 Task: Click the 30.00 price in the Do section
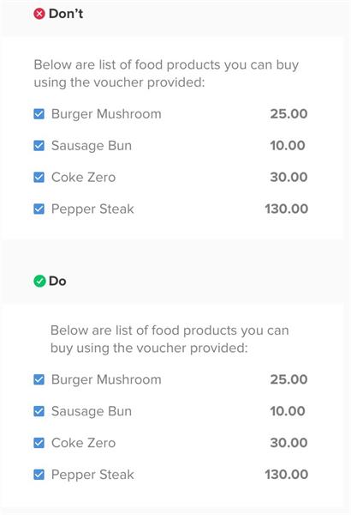(289, 443)
